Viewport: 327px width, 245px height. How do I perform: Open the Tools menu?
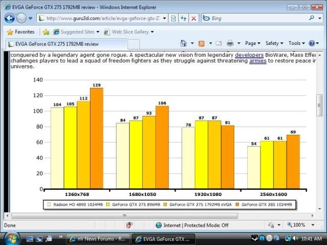point(296,43)
